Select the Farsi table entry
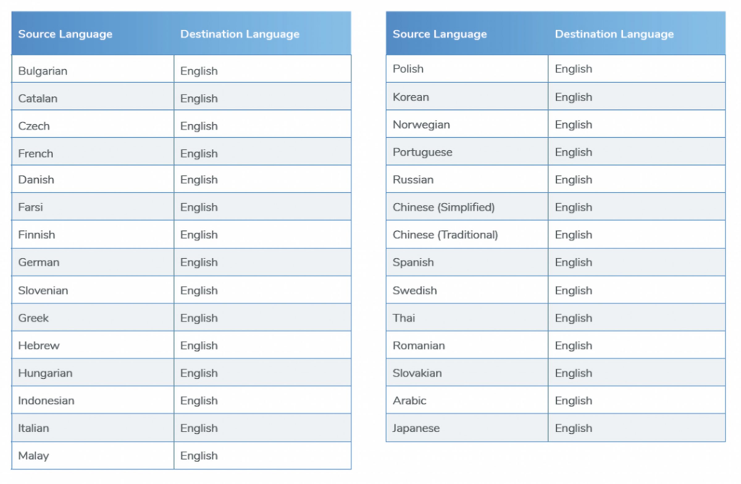 click(93, 207)
